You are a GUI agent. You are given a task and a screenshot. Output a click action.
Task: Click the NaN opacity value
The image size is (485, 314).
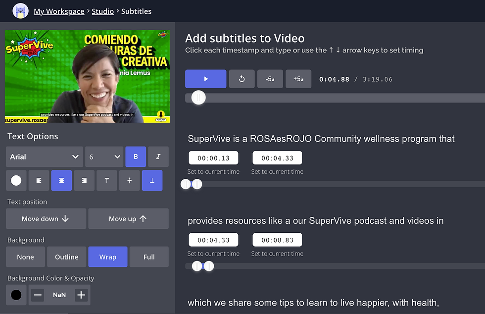tap(59, 295)
